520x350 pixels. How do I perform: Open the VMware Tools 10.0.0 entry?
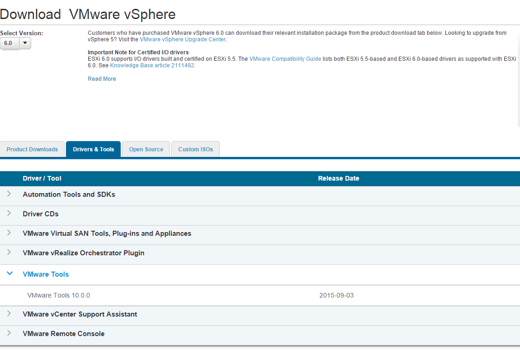pos(58,295)
